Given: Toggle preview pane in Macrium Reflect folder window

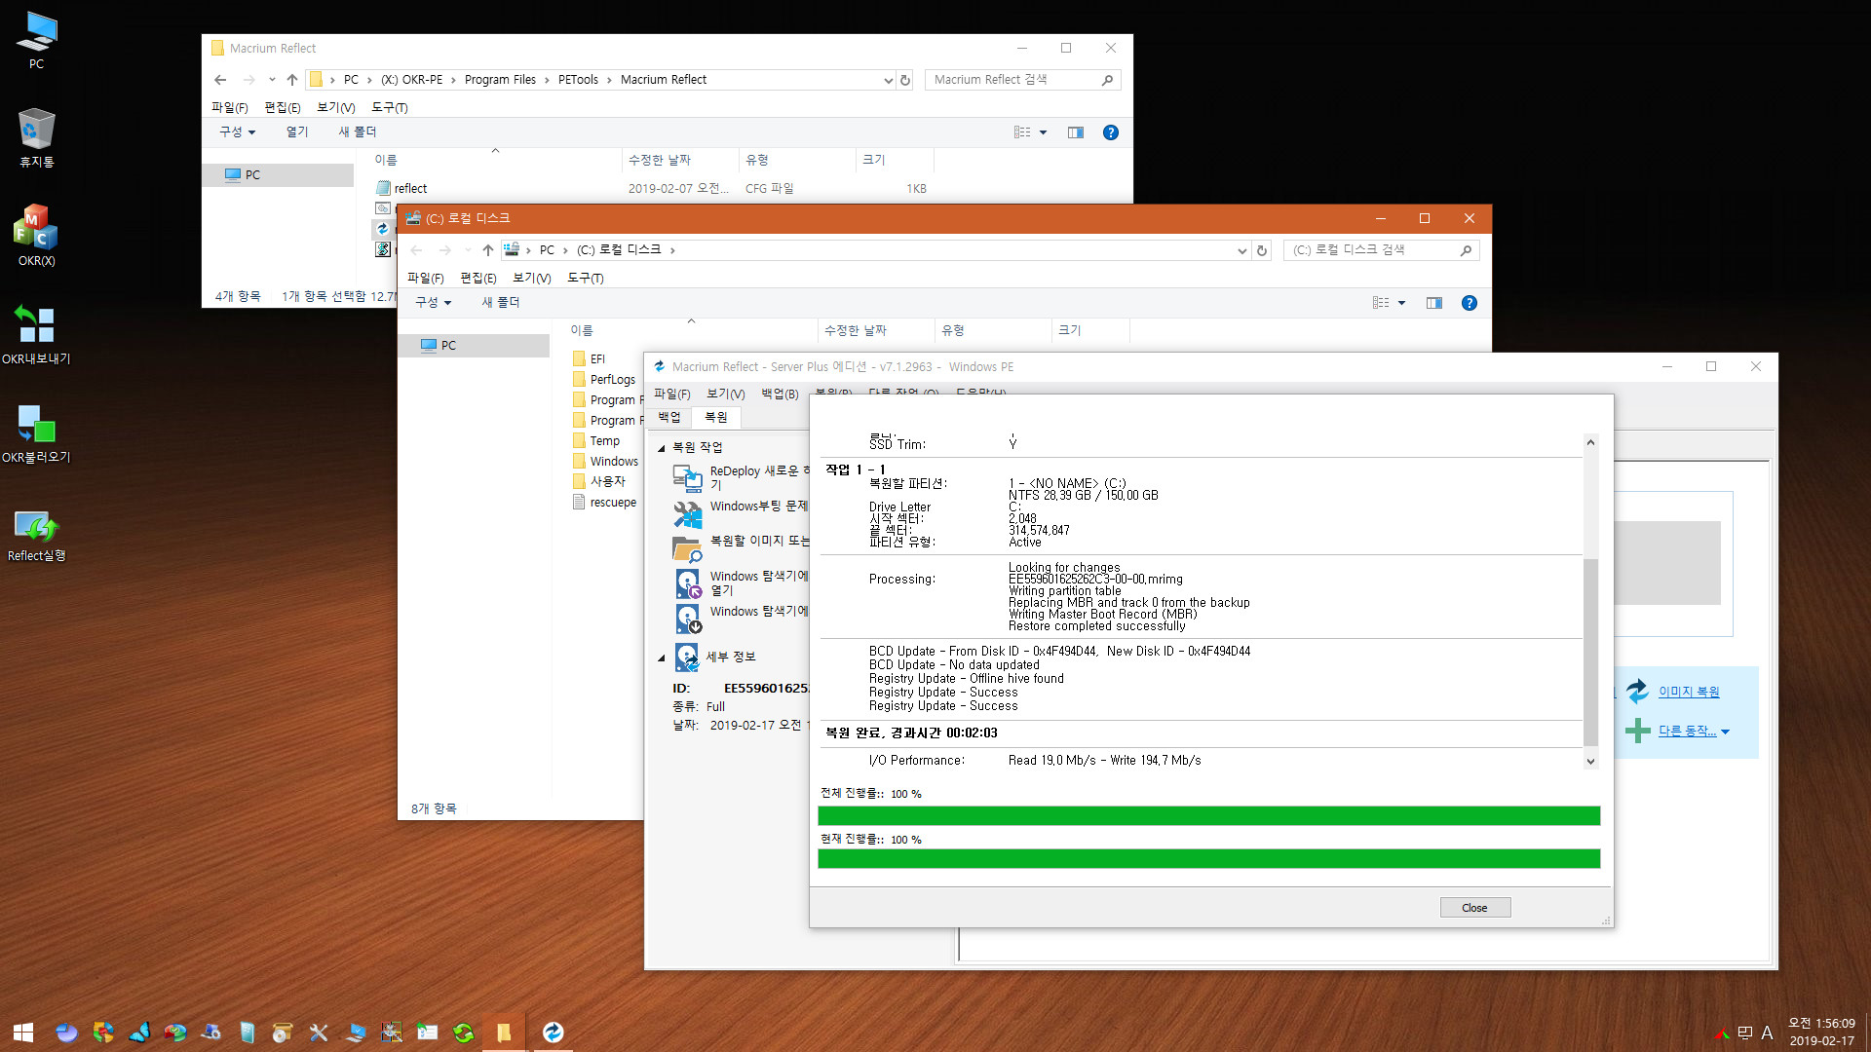Looking at the screenshot, I should [1075, 132].
